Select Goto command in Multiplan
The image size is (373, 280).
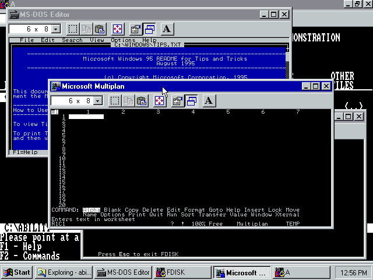tap(216, 210)
